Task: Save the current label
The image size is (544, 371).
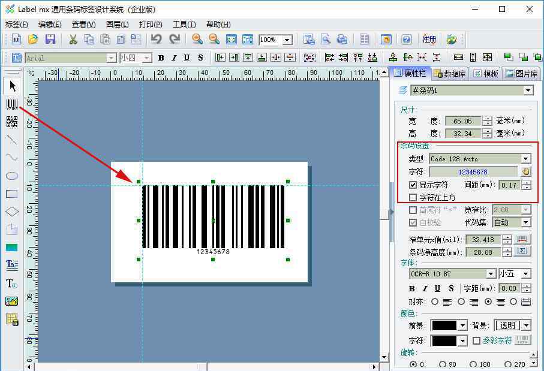Action: pyautogui.click(x=50, y=39)
